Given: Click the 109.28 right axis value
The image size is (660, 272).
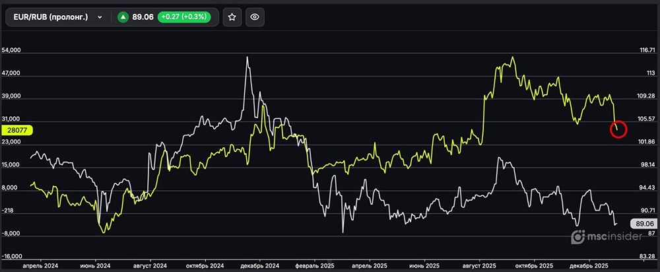Looking at the screenshot, I should coord(647,96).
